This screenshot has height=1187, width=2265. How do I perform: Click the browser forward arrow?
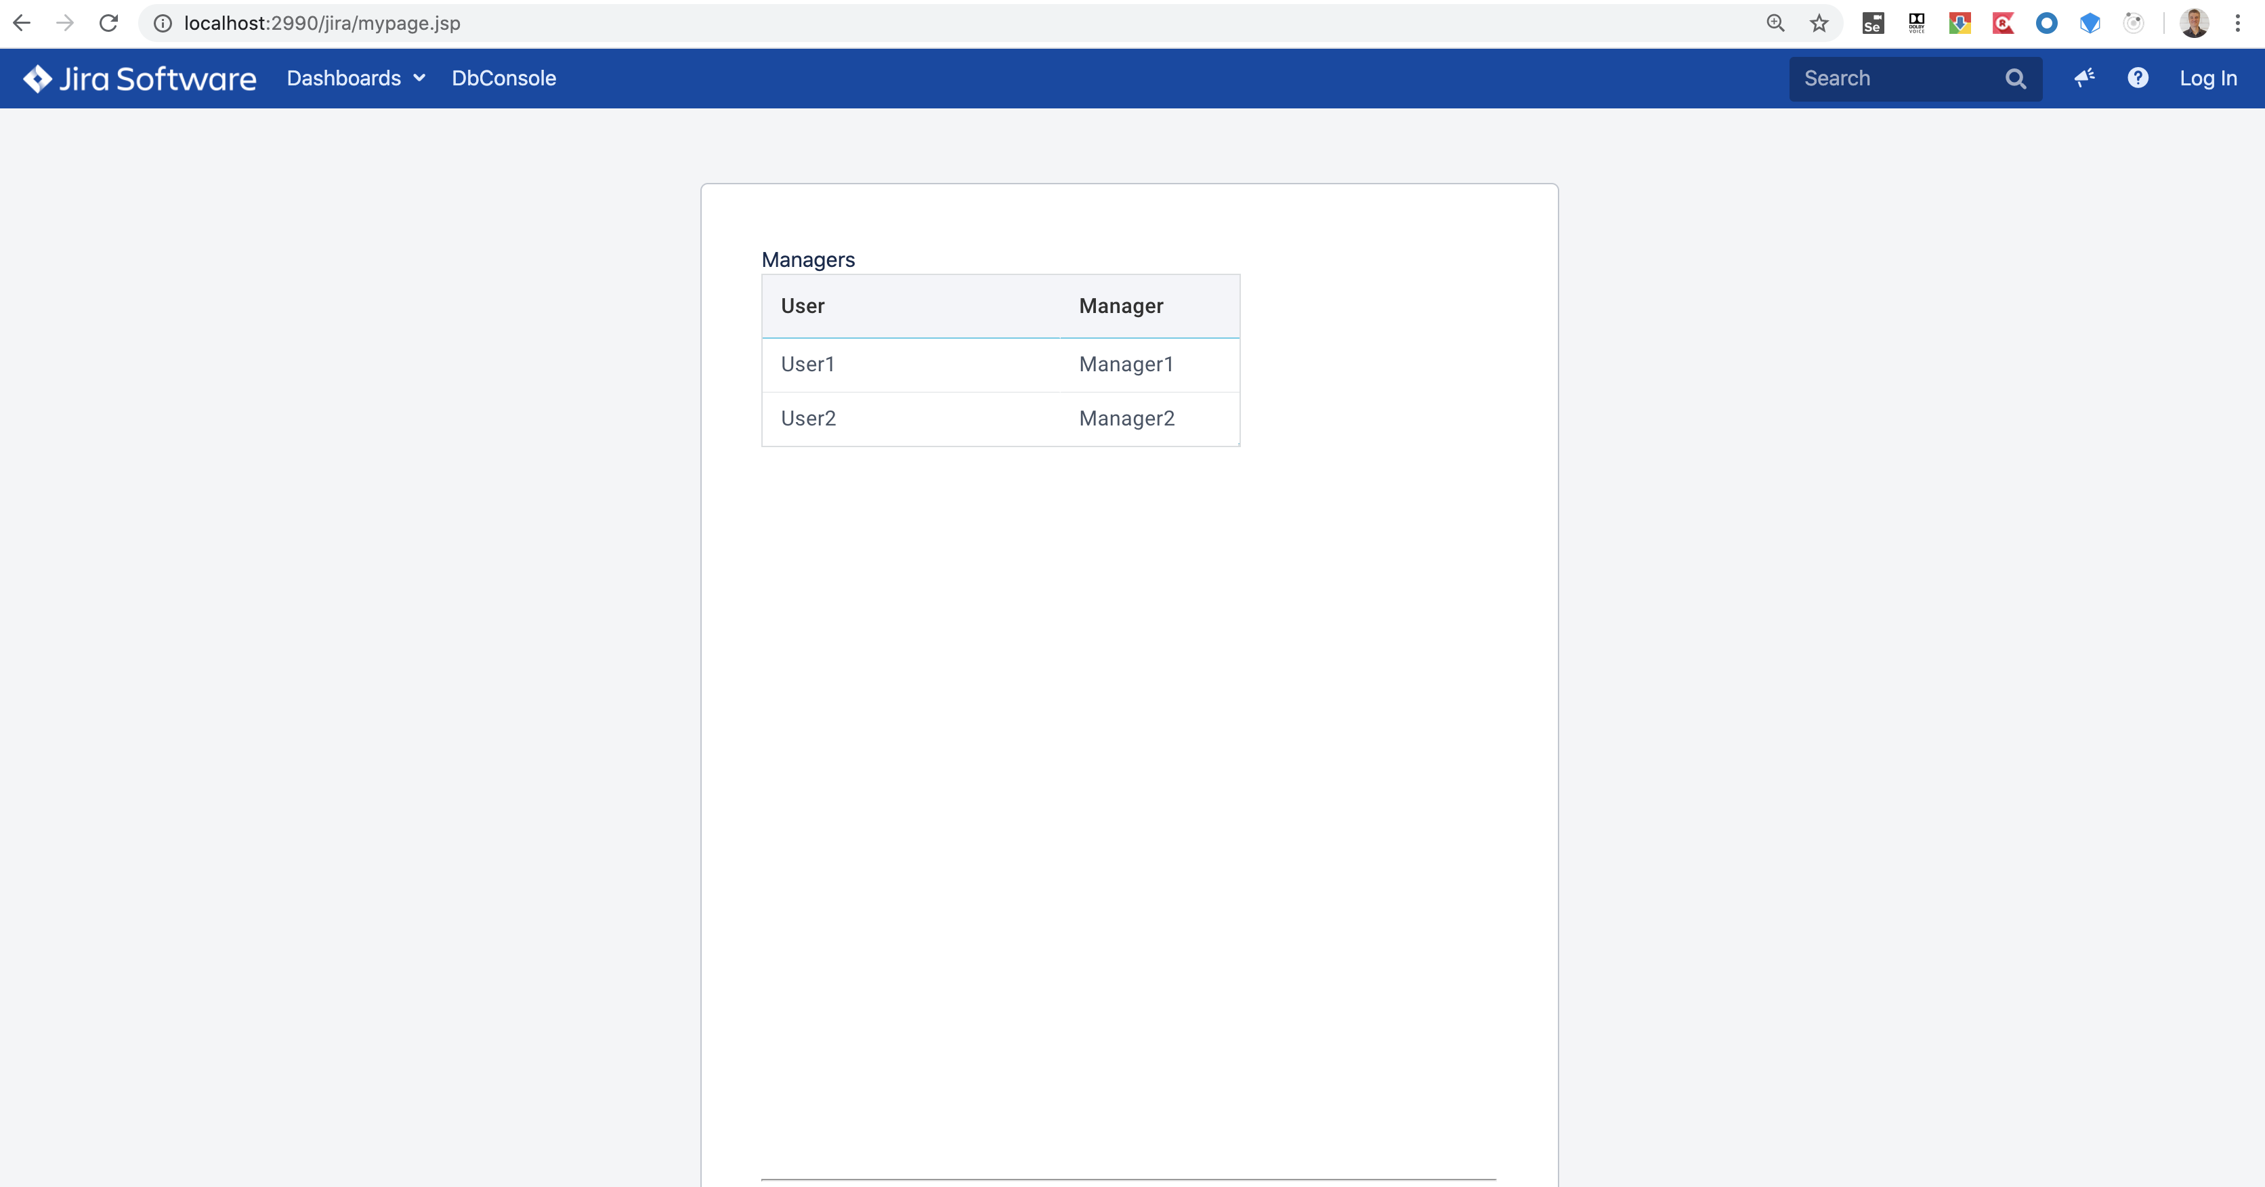65,23
